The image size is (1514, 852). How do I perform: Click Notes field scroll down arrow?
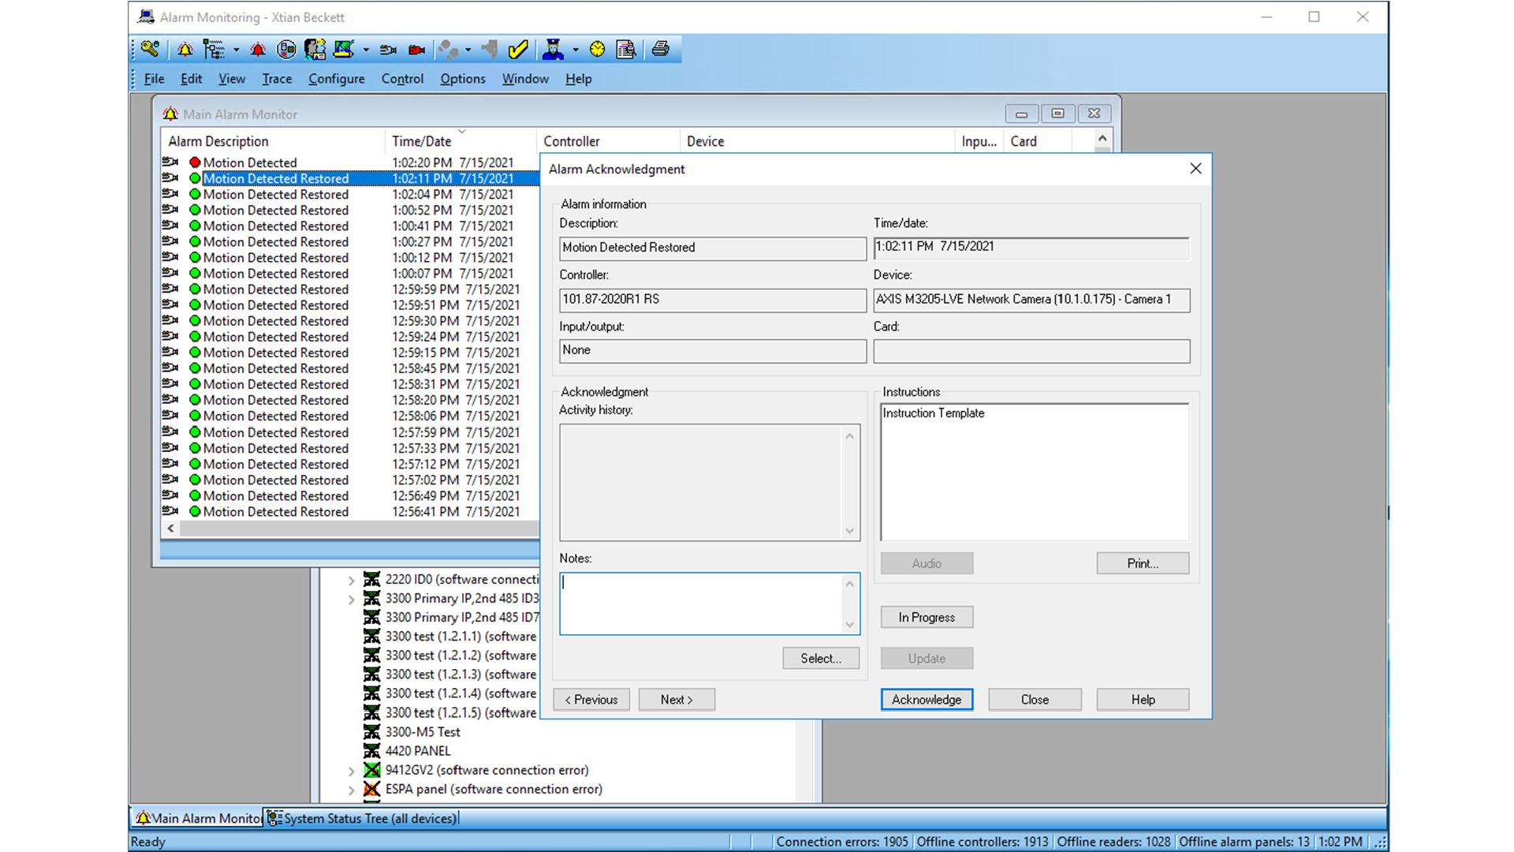point(849,625)
